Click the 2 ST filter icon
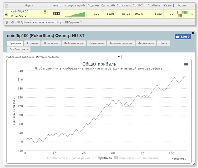 click(x=56, y=14)
